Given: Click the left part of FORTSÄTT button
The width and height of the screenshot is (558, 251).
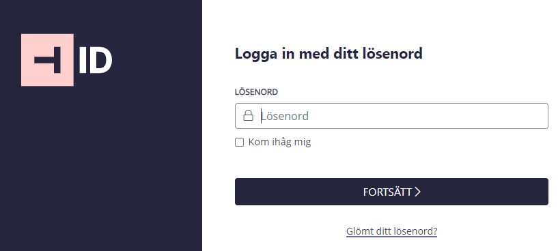Looking at the screenshot, I should click(285, 192).
